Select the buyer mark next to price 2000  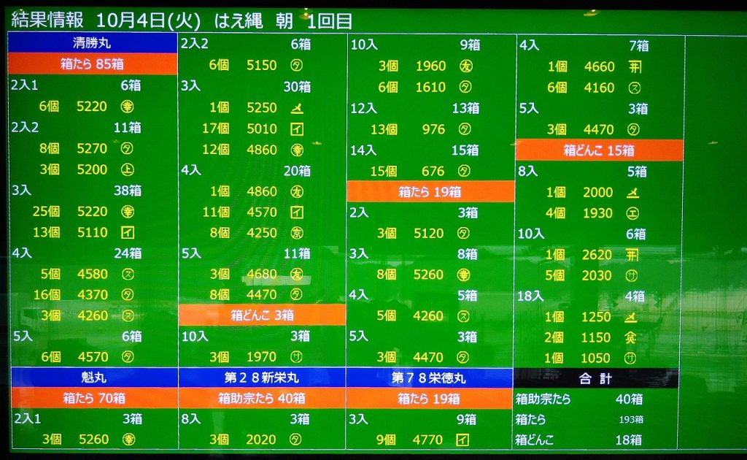(x=633, y=193)
